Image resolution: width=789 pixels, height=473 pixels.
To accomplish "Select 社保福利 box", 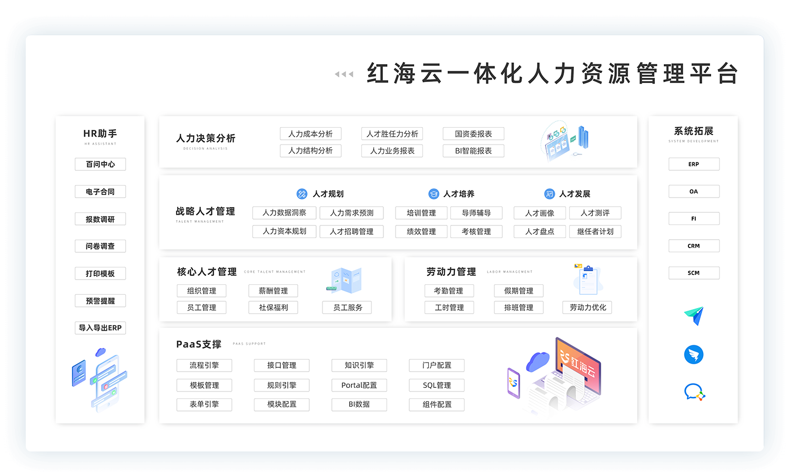I will tap(274, 307).
